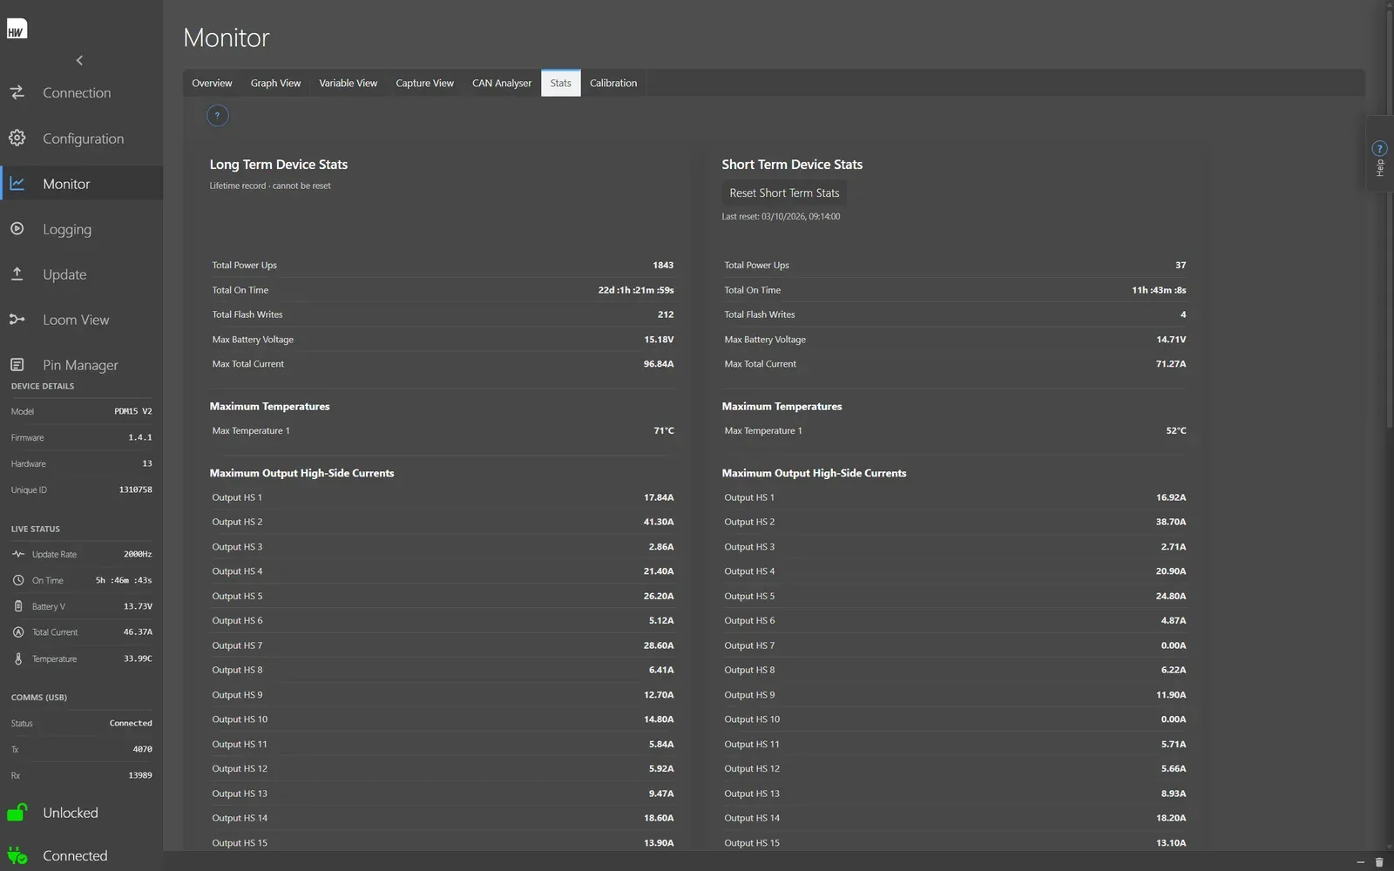Click Long Term Output HS 2 value 41.30A

[659, 522]
